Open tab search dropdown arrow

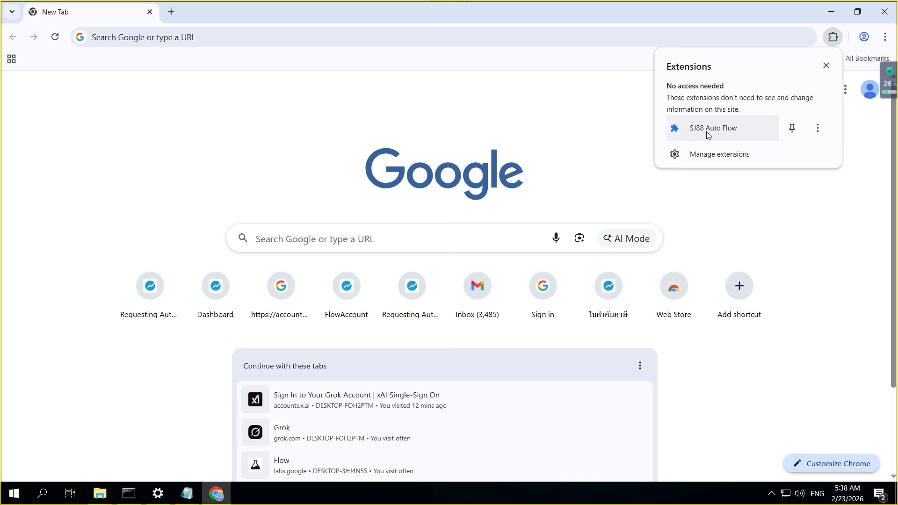[x=12, y=12]
